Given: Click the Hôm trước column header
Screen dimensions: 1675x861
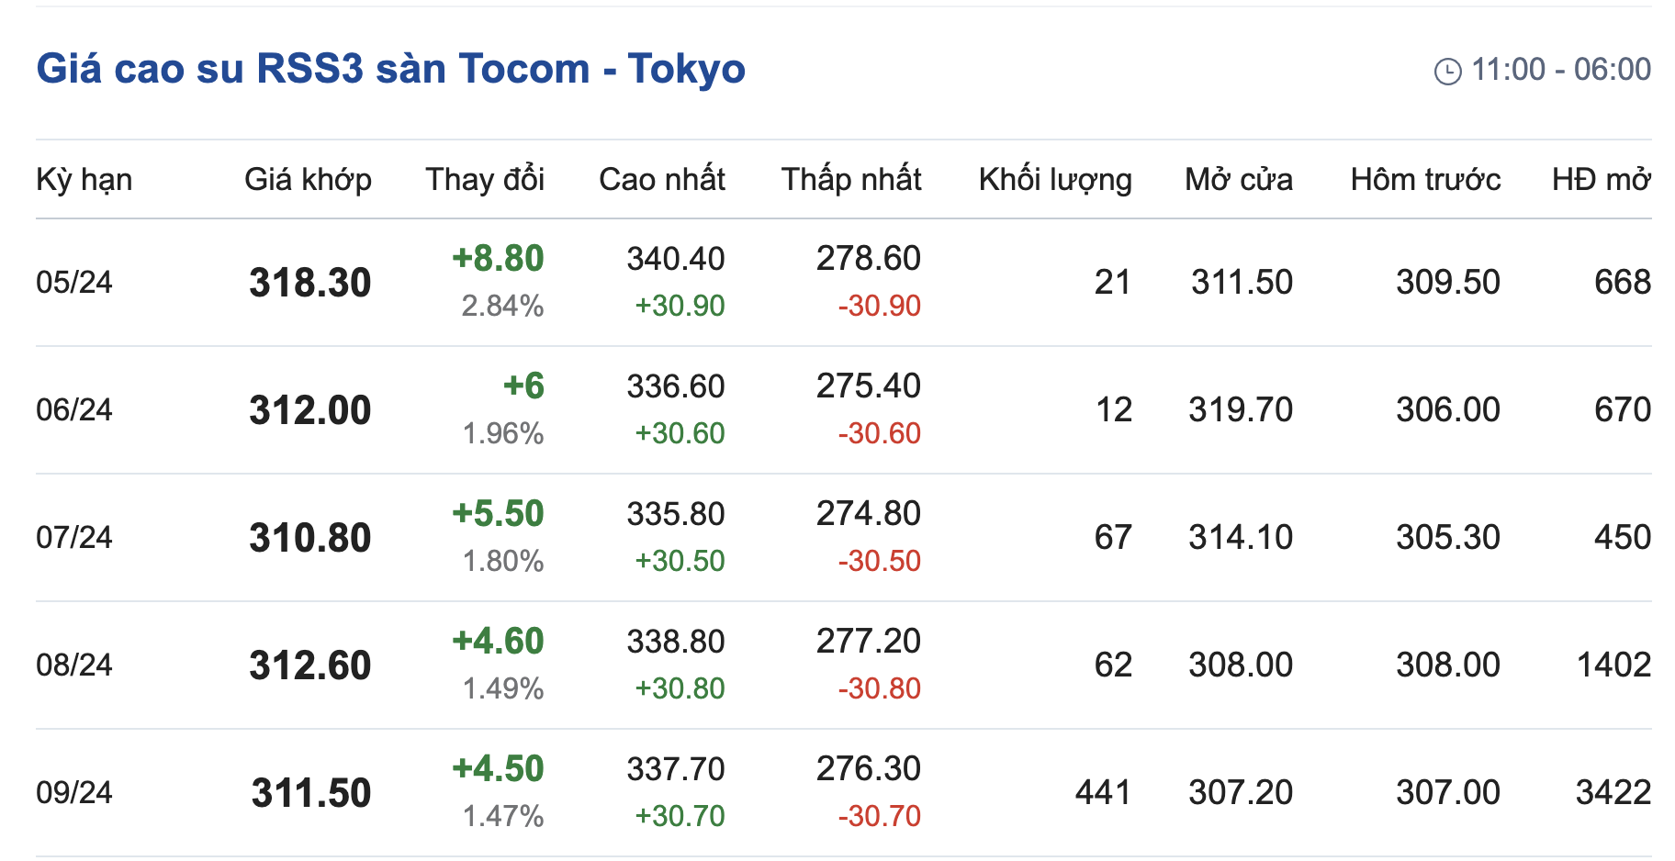Looking at the screenshot, I should tap(1425, 179).
